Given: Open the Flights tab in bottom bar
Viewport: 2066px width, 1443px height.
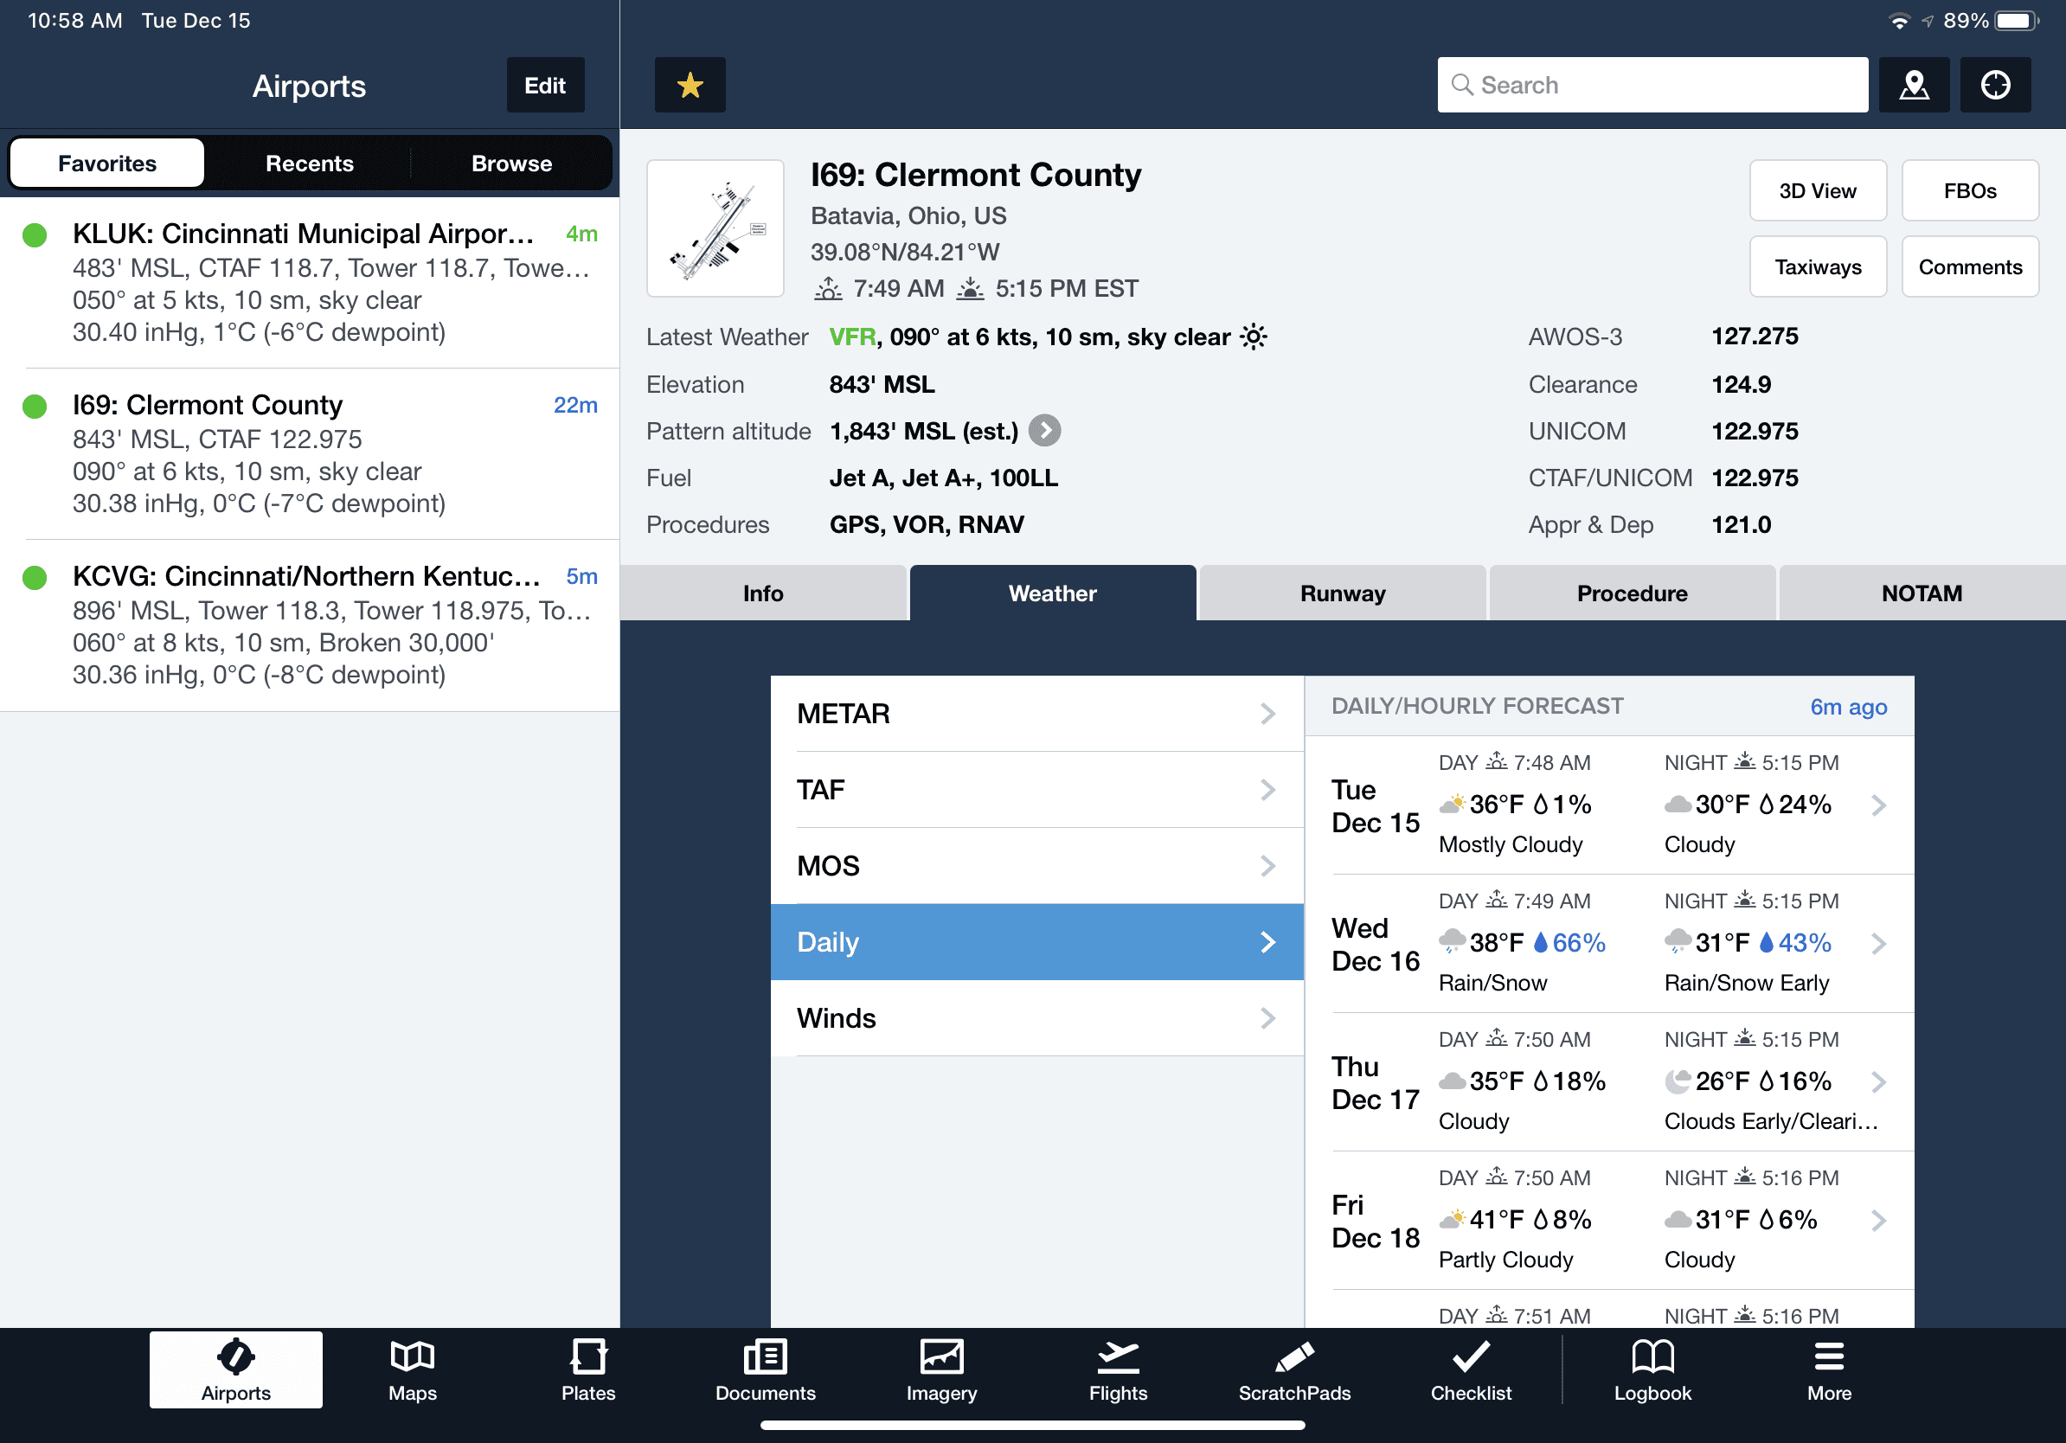Looking at the screenshot, I should click(x=1118, y=1369).
